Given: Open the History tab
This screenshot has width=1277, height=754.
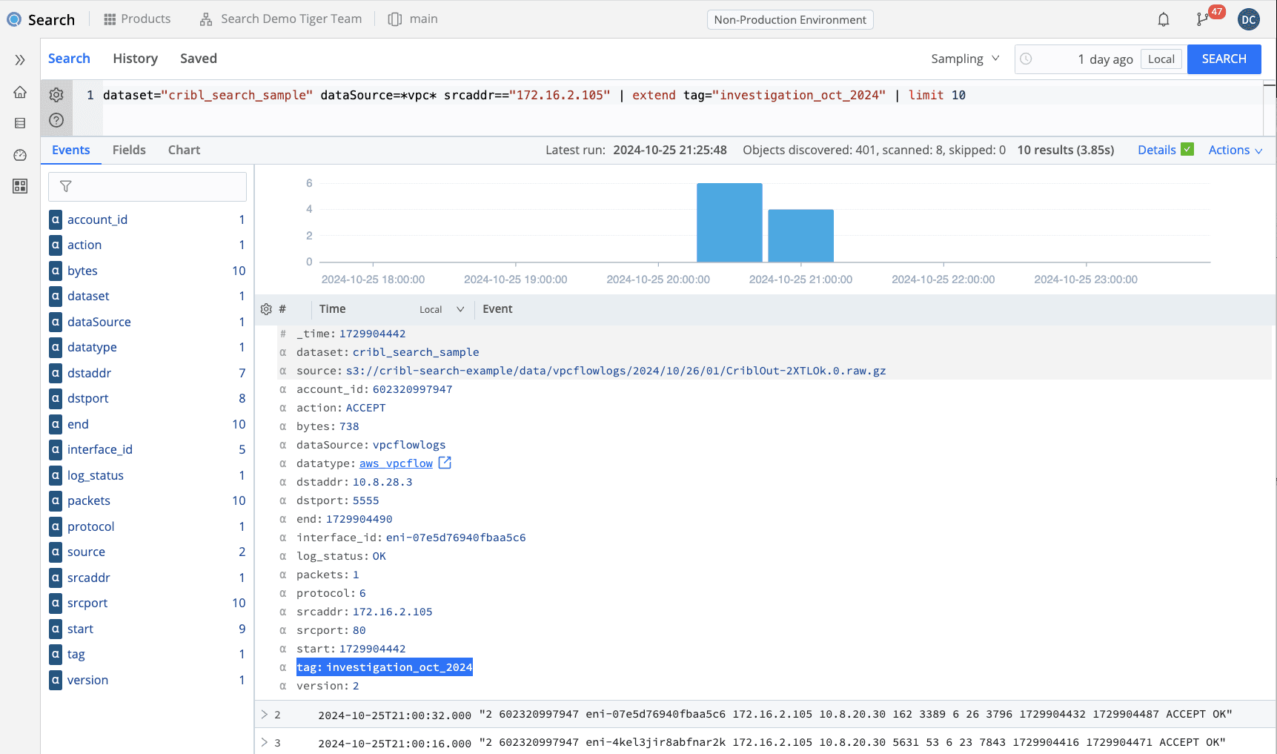Looking at the screenshot, I should 135,59.
